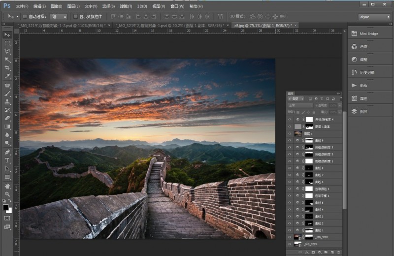
Task: Select the Horizontal Type tool
Action: click(x=7, y=160)
